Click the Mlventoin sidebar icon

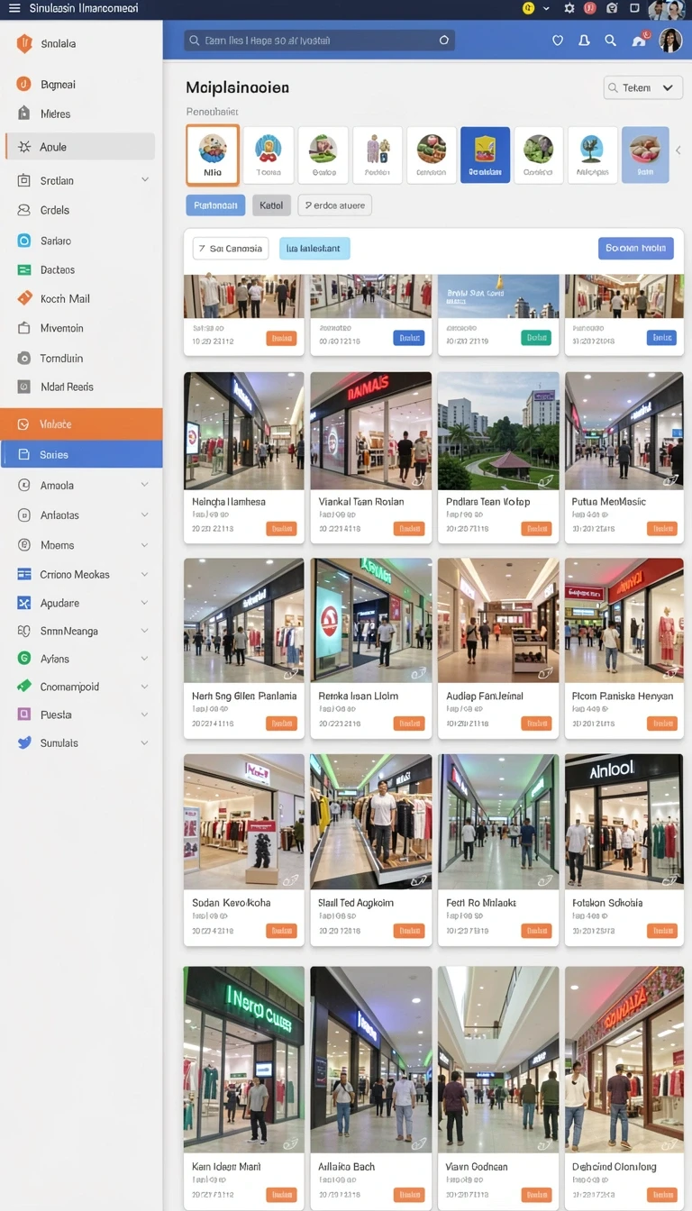point(24,328)
